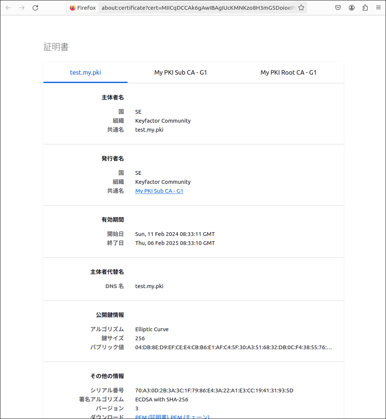386x419 pixels.
Task: Open the hamburger application menu
Action: [x=378, y=8]
